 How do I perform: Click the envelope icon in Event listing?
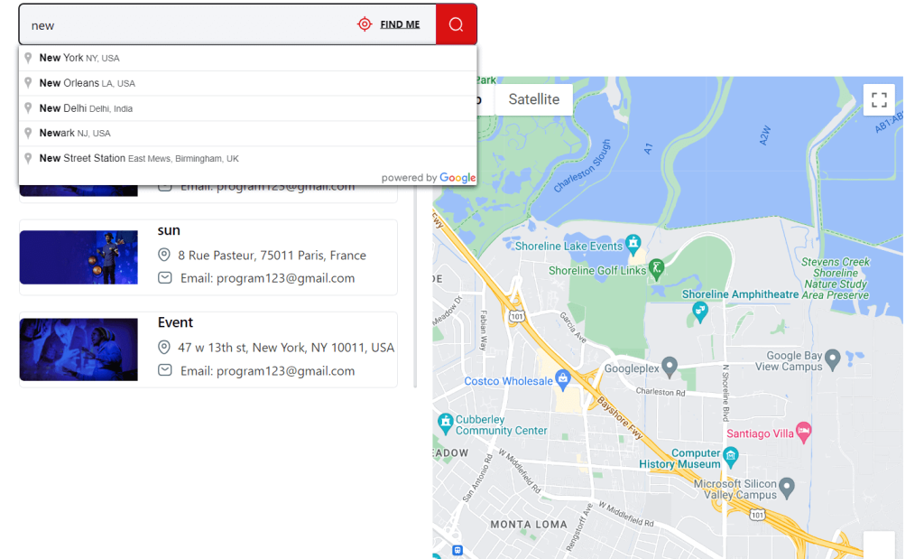(x=165, y=370)
